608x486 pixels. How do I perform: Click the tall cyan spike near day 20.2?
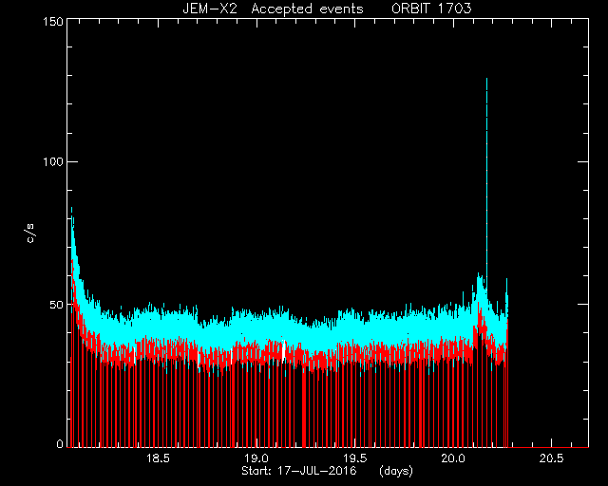[x=486, y=182]
